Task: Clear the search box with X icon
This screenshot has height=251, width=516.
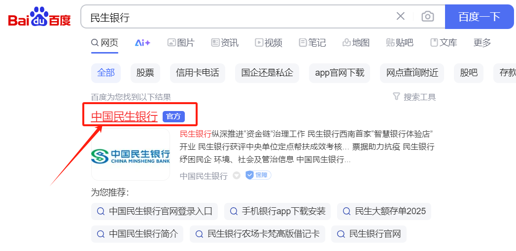Action: coord(400,16)
